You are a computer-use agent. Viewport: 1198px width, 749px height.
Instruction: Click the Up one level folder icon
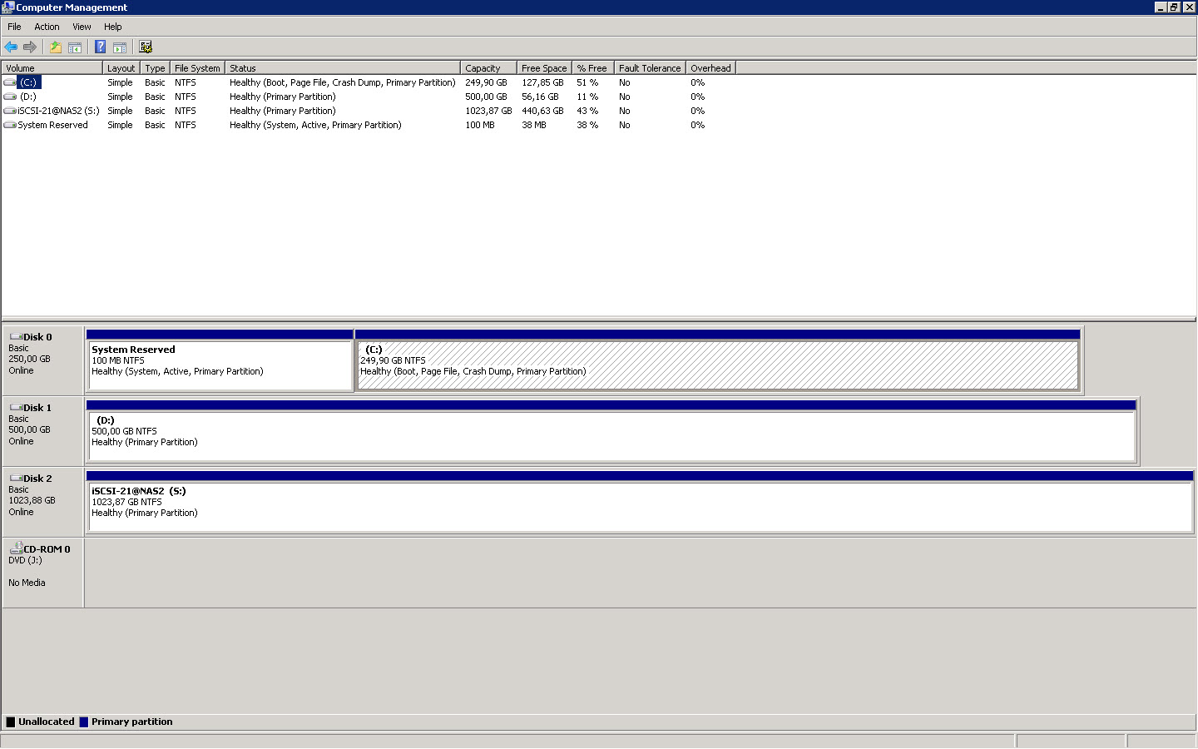click(56, 47)
